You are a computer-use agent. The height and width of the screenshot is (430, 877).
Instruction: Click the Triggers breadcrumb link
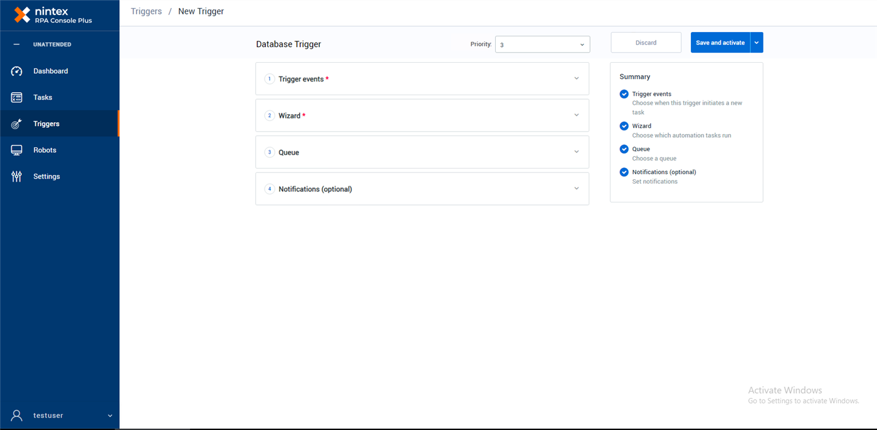[x=146, y=11]
